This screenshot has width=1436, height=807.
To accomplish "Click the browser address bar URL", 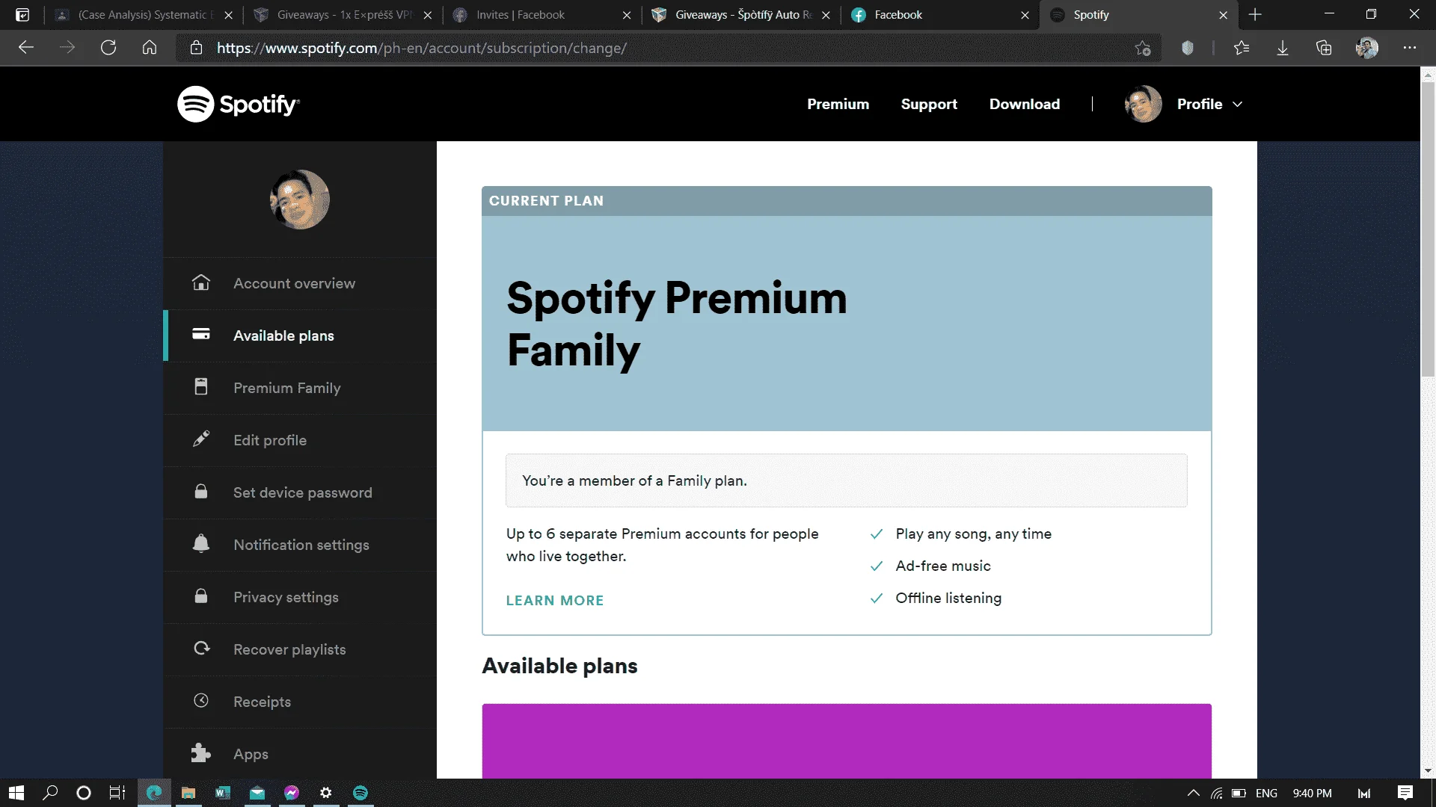I will tap(422, 48).
